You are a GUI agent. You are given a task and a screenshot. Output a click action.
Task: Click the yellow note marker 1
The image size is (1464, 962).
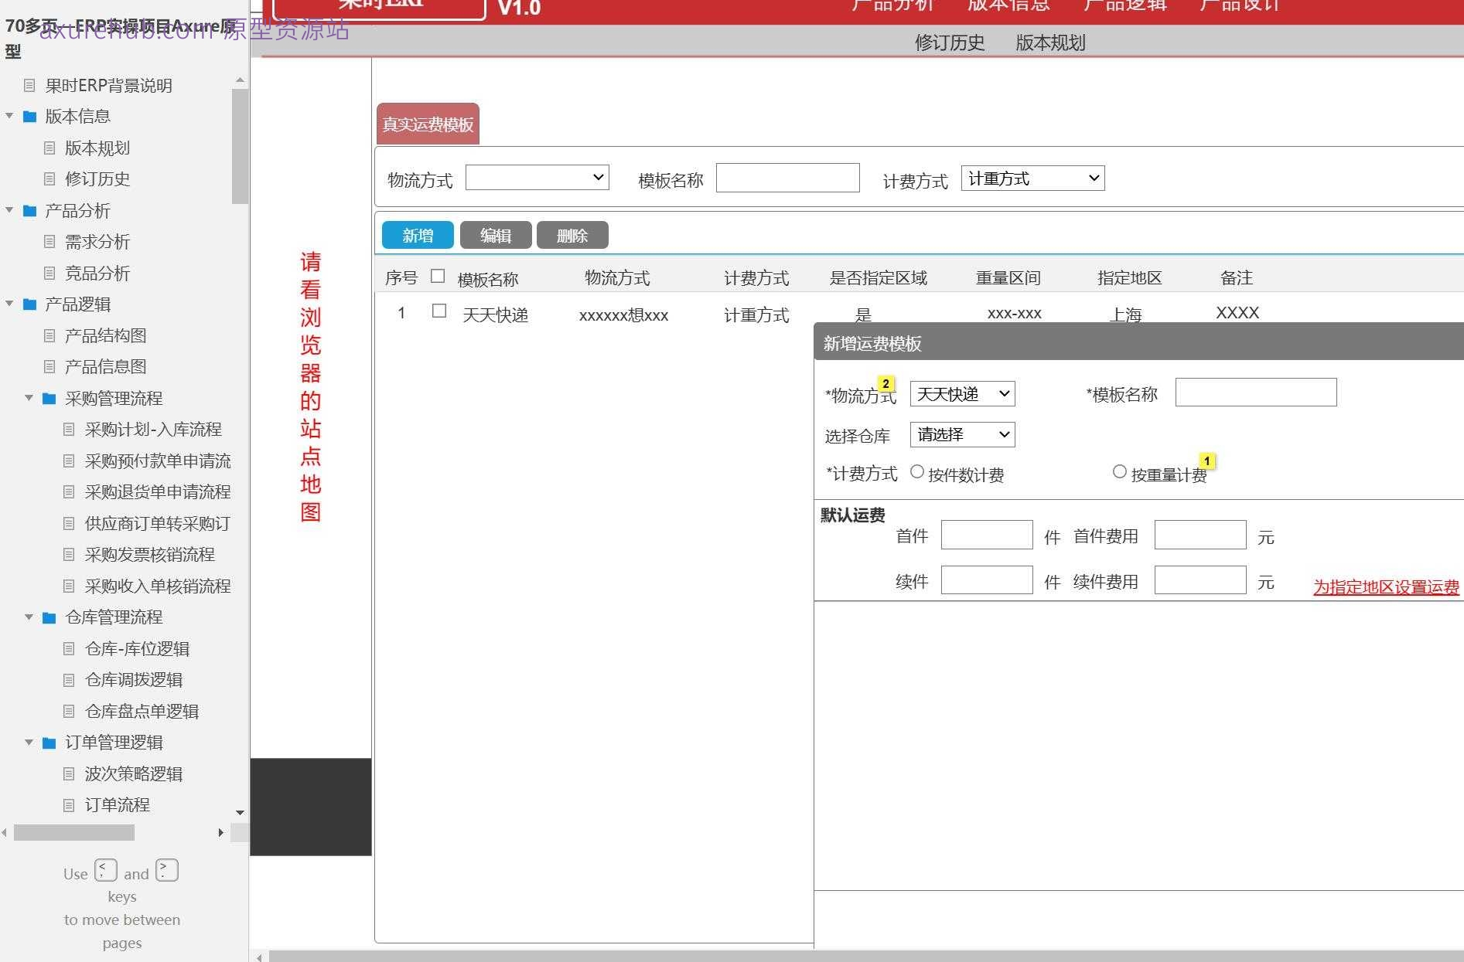pos(1206,461)
